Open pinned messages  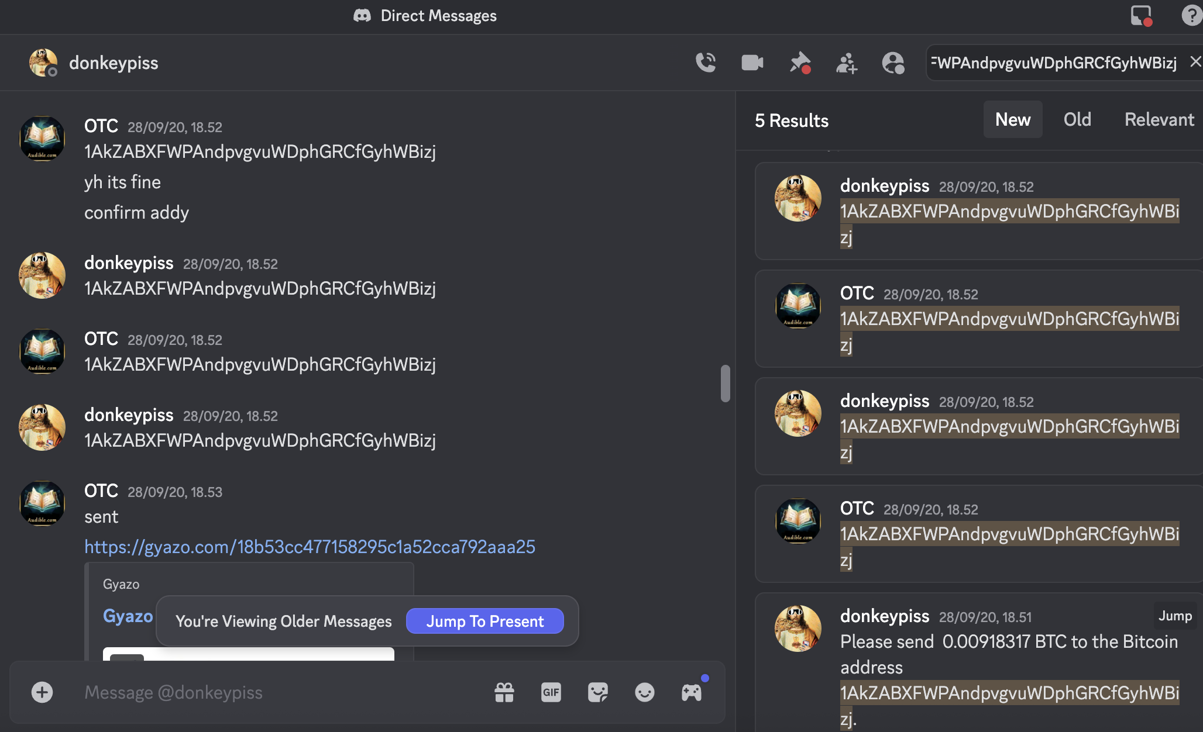(799, 63)
